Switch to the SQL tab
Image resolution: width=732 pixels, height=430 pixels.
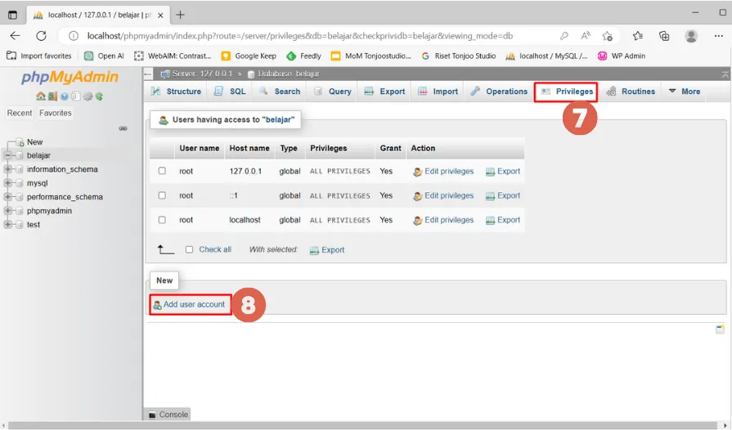click(x=230, y=92)
